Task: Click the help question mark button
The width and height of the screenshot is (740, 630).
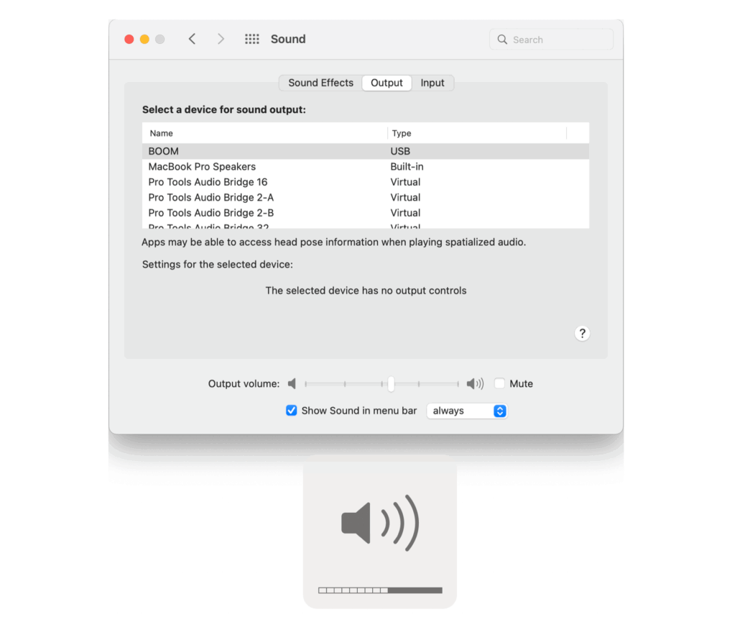Action: point(582,333)
